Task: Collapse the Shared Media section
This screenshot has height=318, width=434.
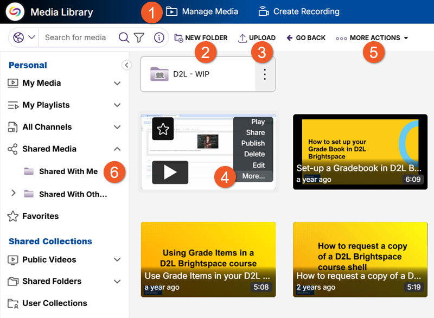Action: (117, 149)
